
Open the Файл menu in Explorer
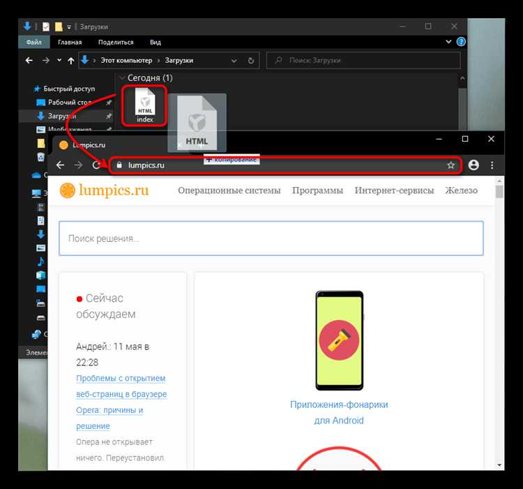pos(33,43)
